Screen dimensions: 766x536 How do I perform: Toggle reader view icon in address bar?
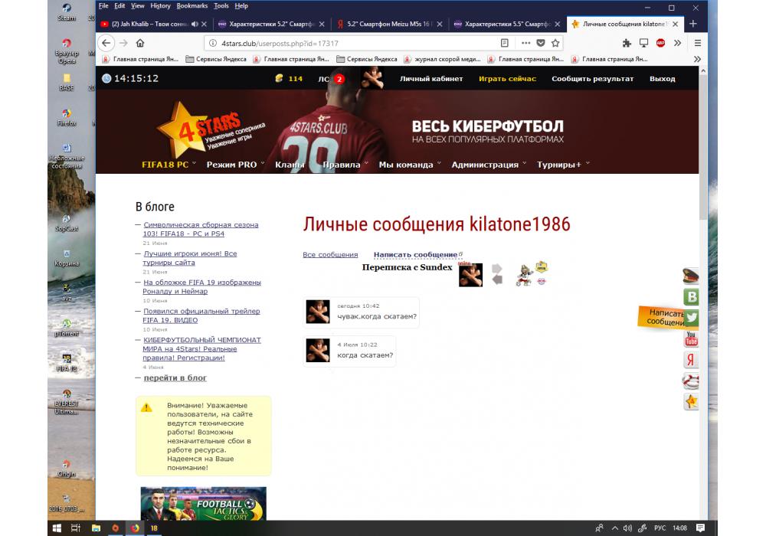click(505, 43)
